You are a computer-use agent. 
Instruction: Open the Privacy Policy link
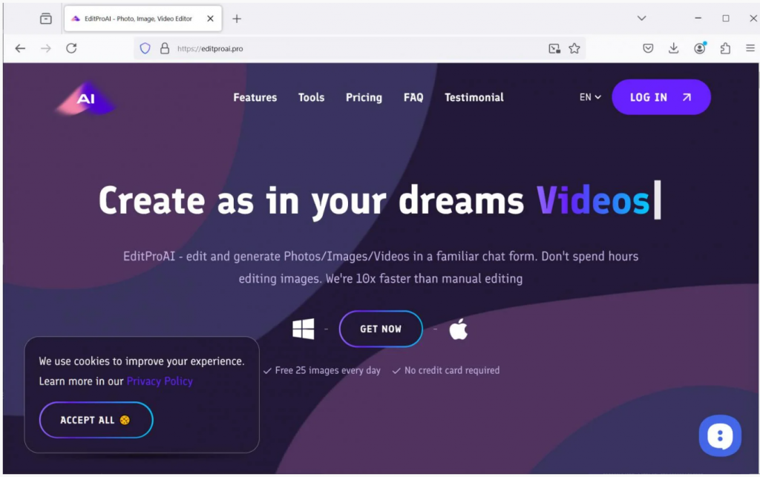coord(160,381)
